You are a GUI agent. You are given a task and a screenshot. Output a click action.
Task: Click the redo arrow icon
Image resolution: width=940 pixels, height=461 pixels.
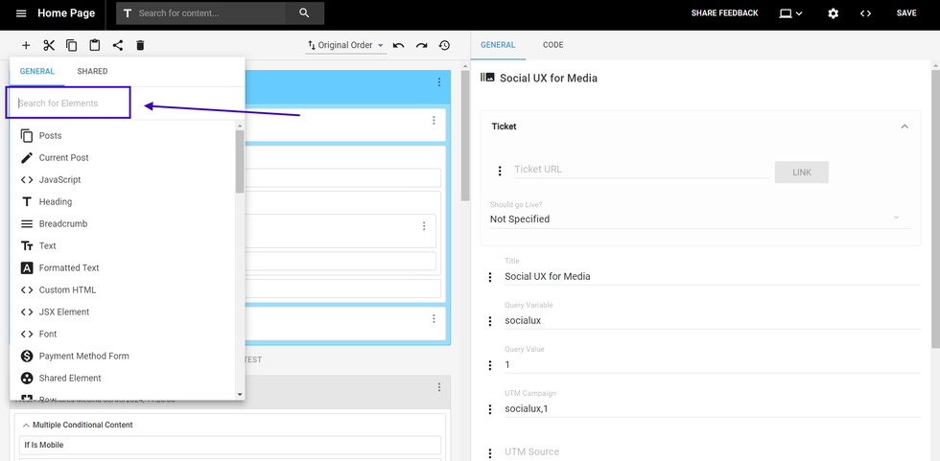tap(421, 45)
